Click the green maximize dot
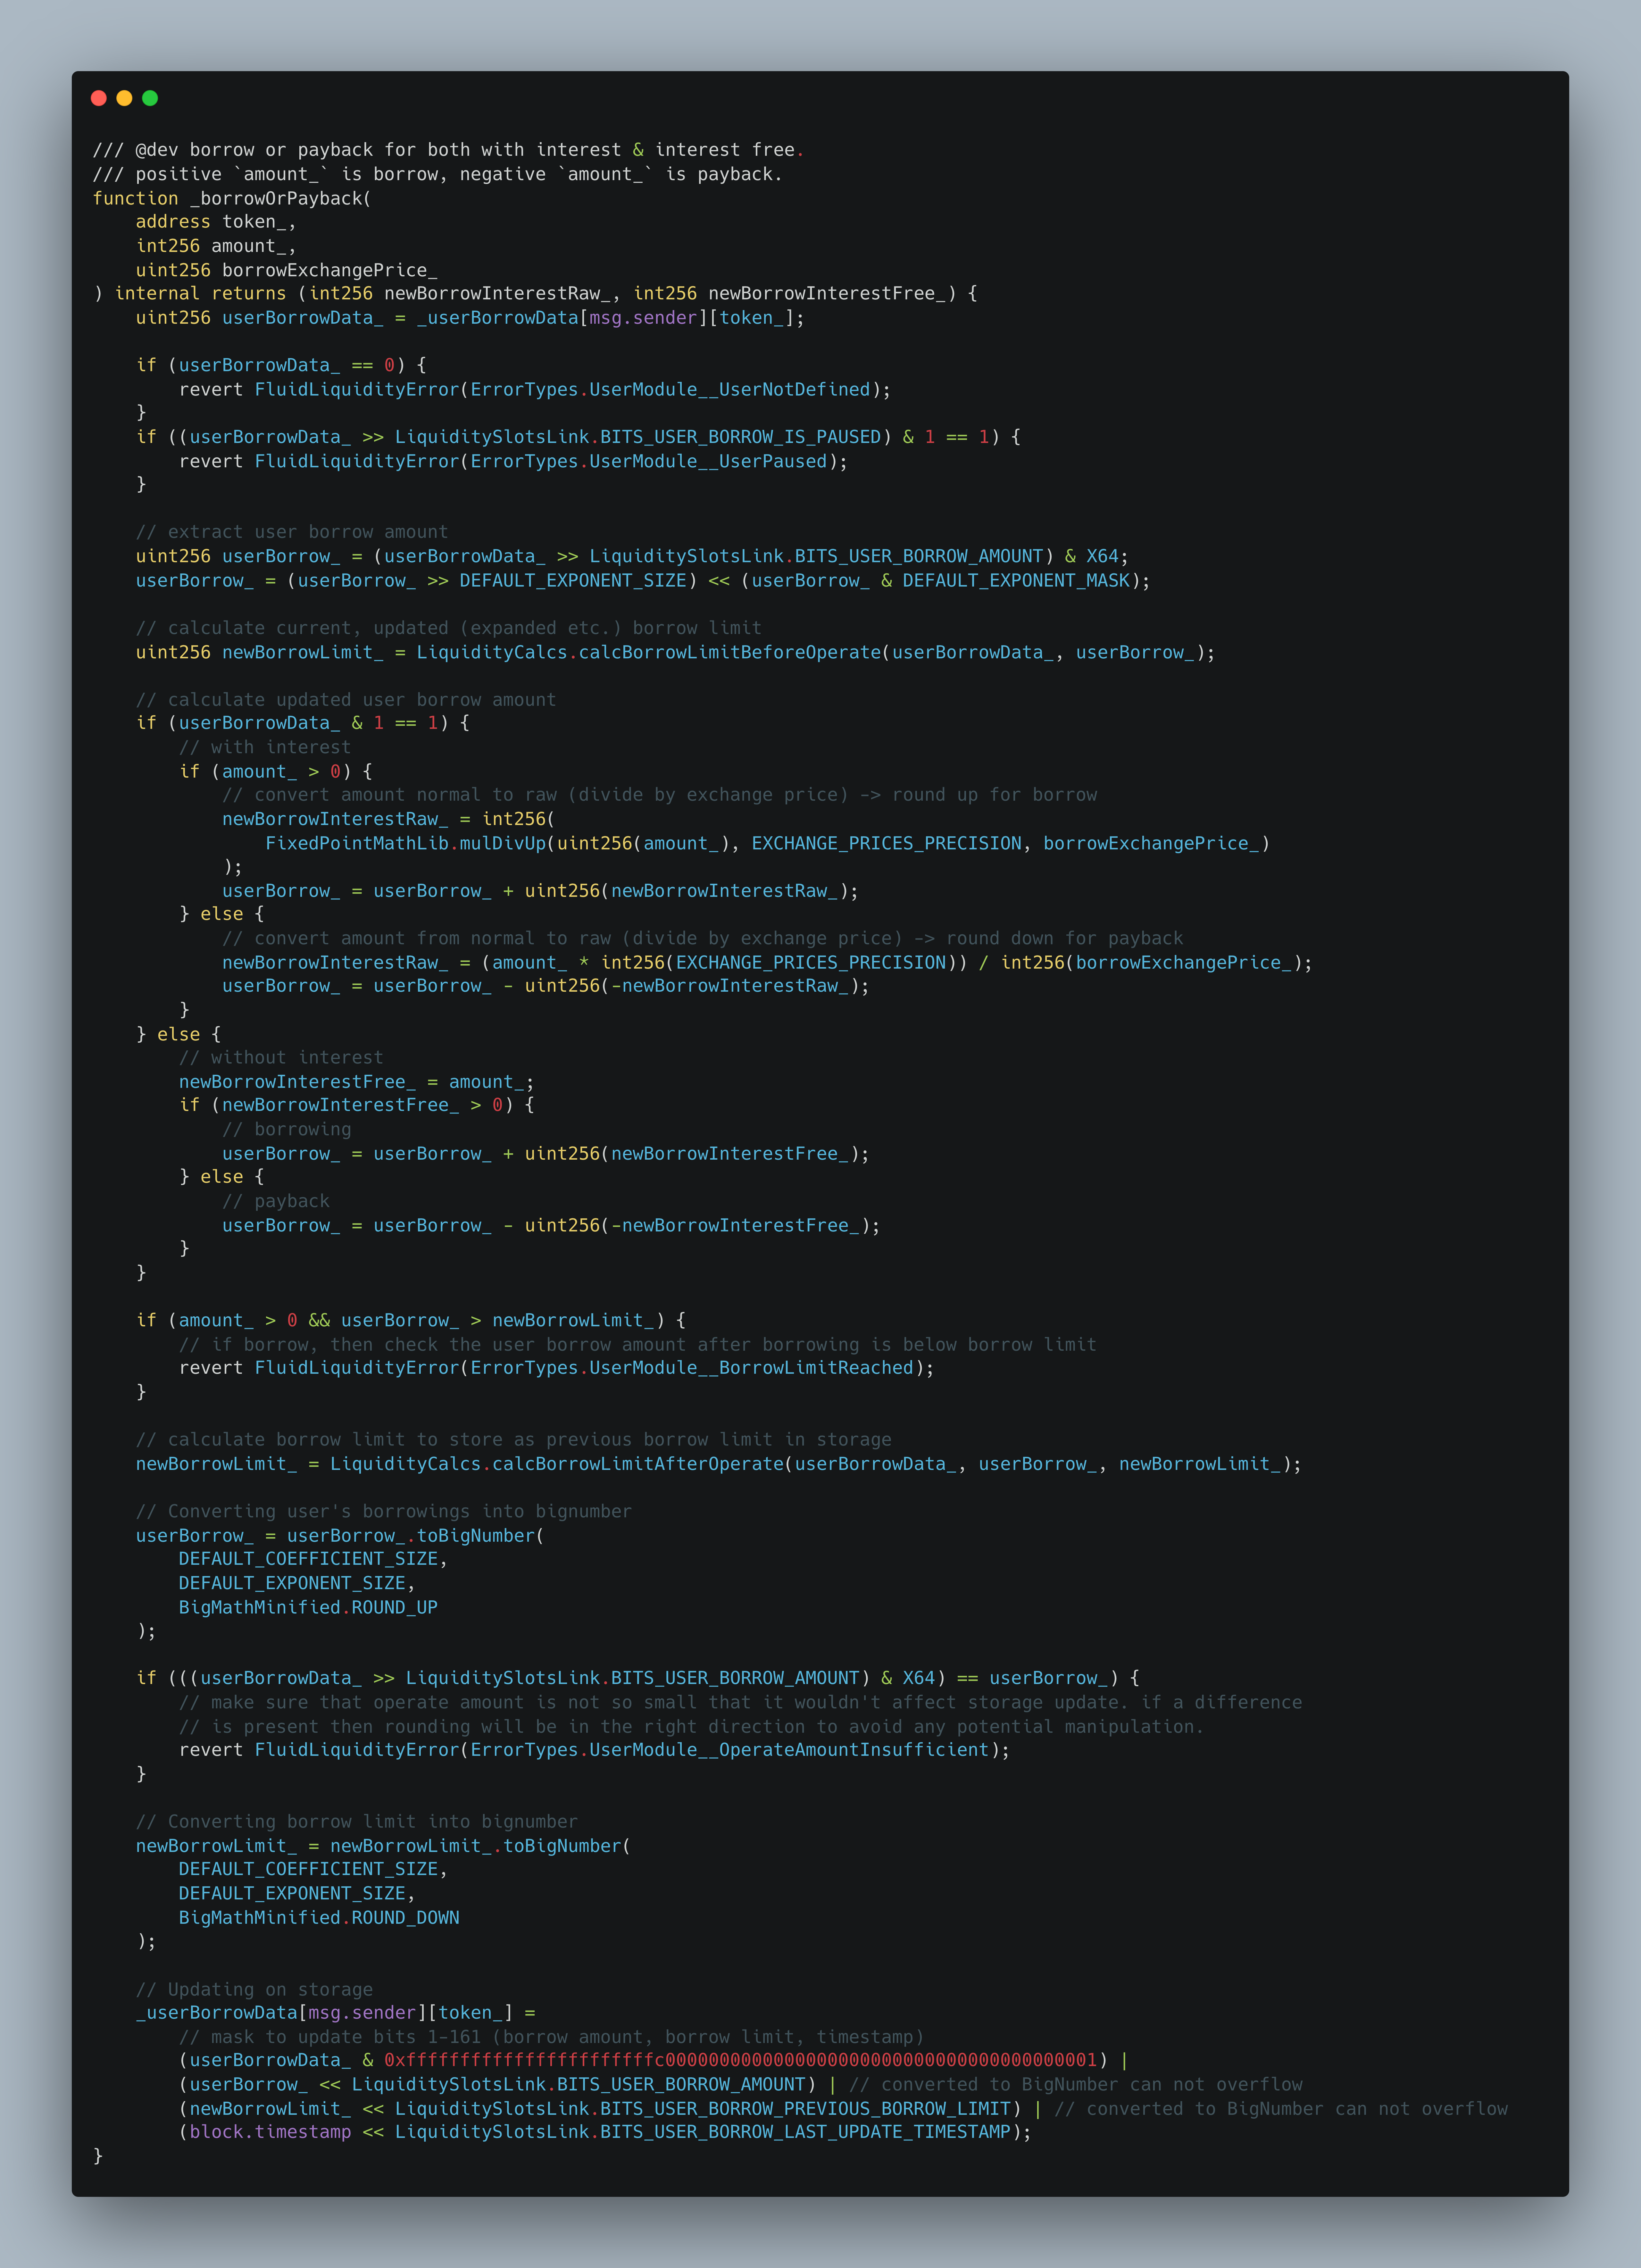 [150, 98]
